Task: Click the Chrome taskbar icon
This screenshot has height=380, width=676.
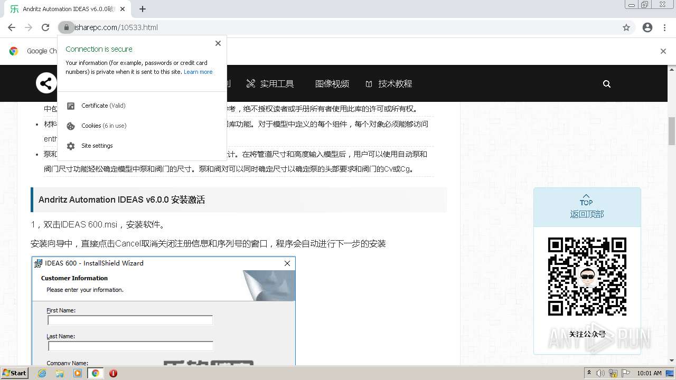Action: click(x=95, y=373)
